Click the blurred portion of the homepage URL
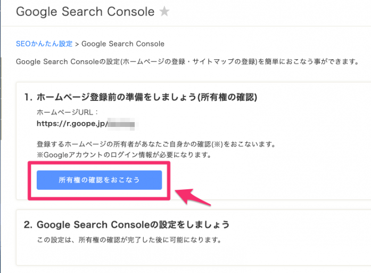 pos(121,124)
